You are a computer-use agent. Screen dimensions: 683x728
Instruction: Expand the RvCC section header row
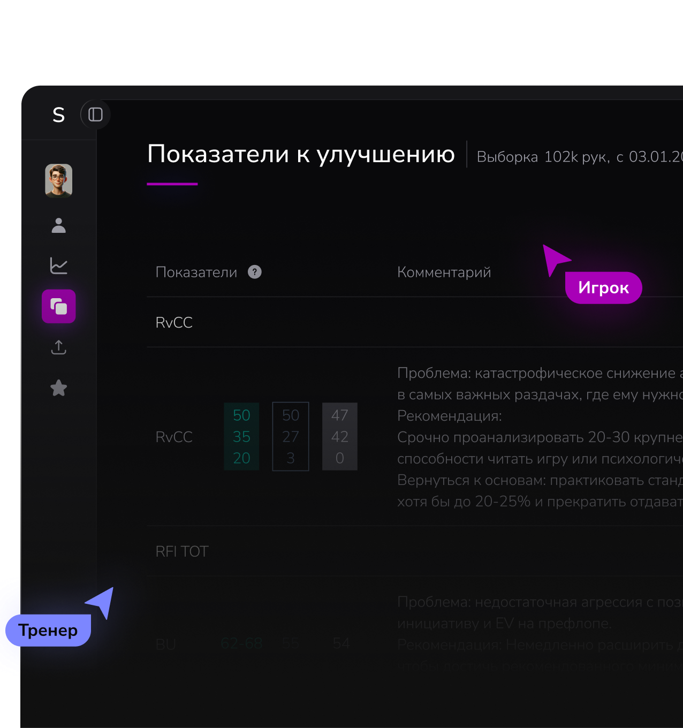[174, 323]
